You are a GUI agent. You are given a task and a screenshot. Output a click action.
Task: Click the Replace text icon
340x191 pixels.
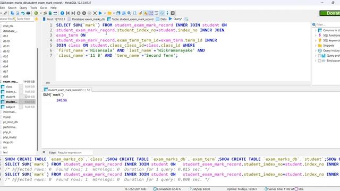(134, 13)
